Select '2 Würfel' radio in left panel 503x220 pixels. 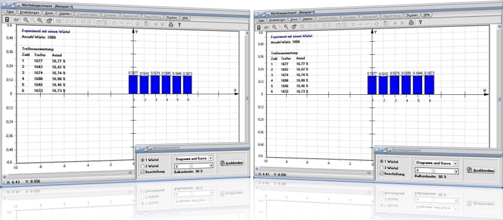click(143, 166)
